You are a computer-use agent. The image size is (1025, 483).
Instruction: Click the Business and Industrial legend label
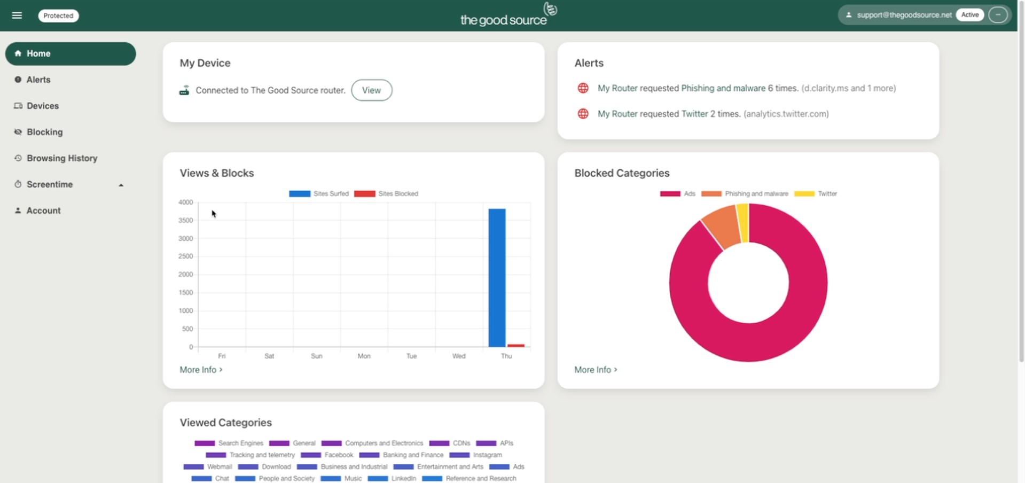click(354, 467)
